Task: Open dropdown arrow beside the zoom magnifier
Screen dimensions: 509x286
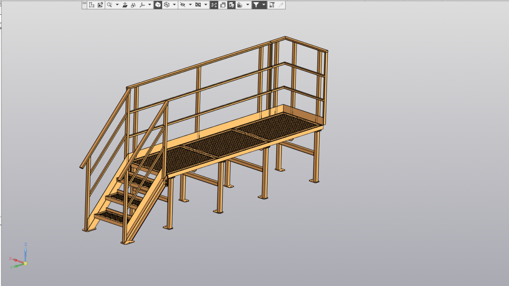Action: point(117,5)
